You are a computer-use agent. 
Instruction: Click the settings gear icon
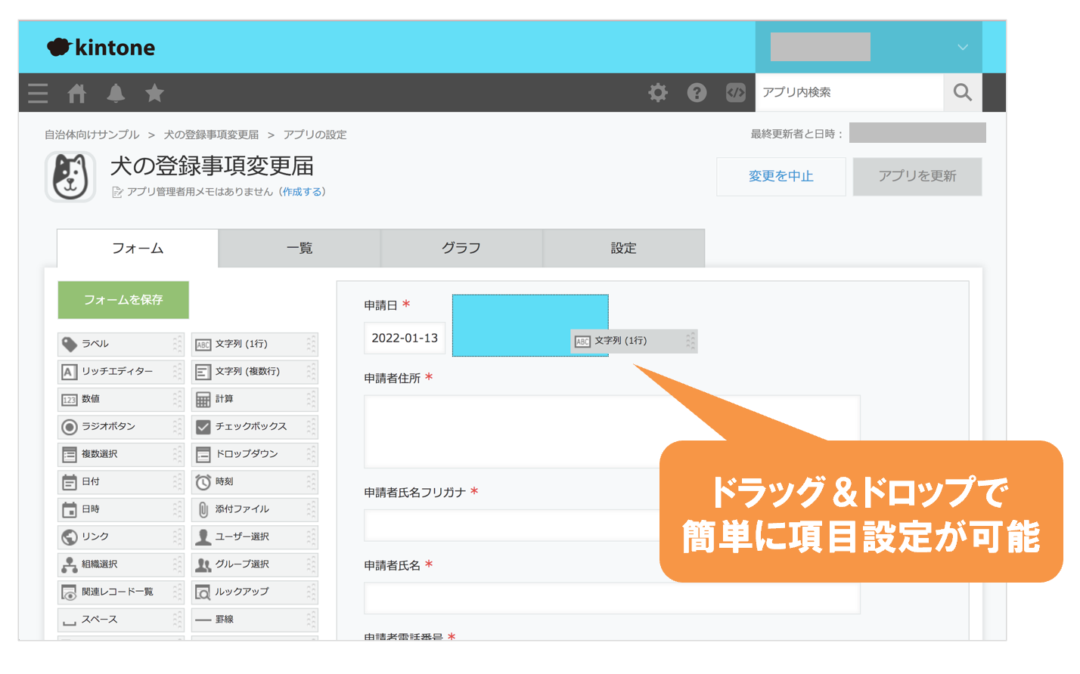(657, 92)
